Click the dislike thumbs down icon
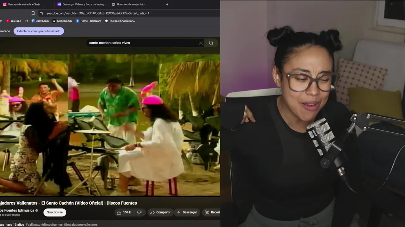Viewport: 405px width, 227px height. point(139,212)
